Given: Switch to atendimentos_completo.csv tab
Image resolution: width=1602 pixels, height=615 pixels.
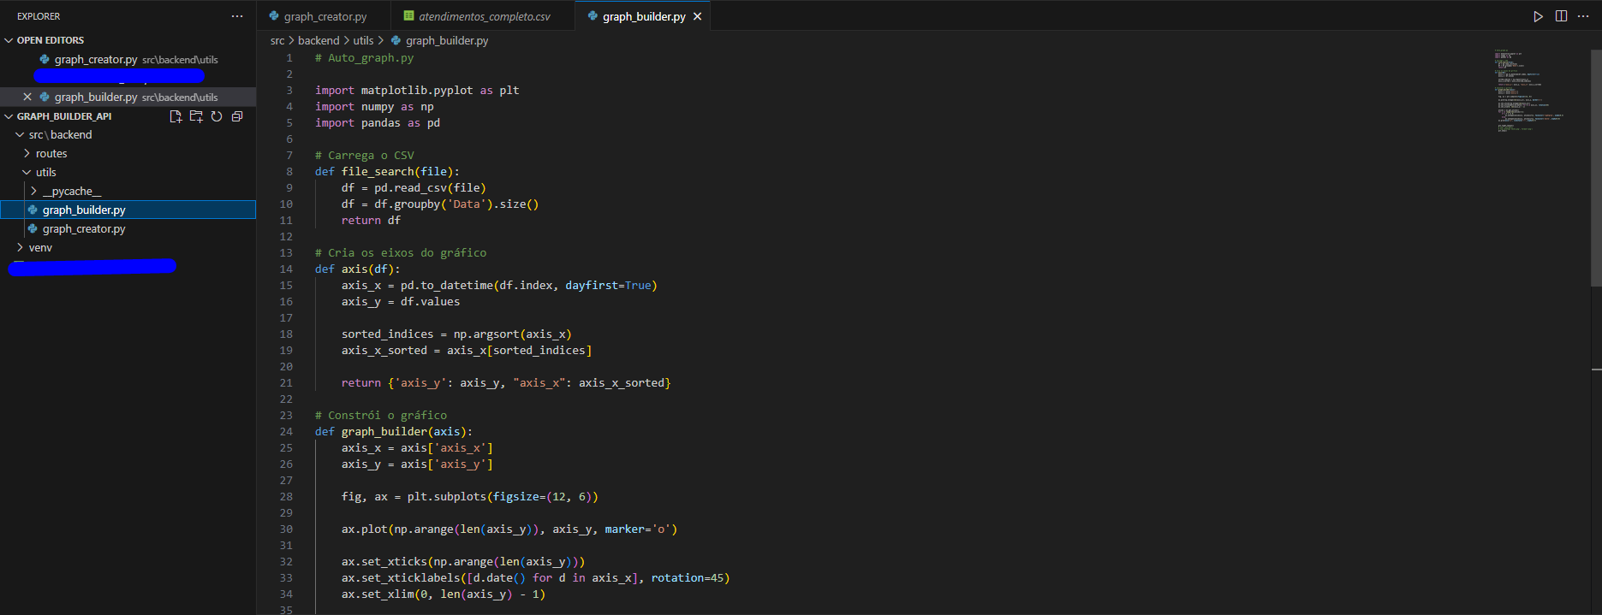Looking at the screenshot, I should tap(483, 16).
